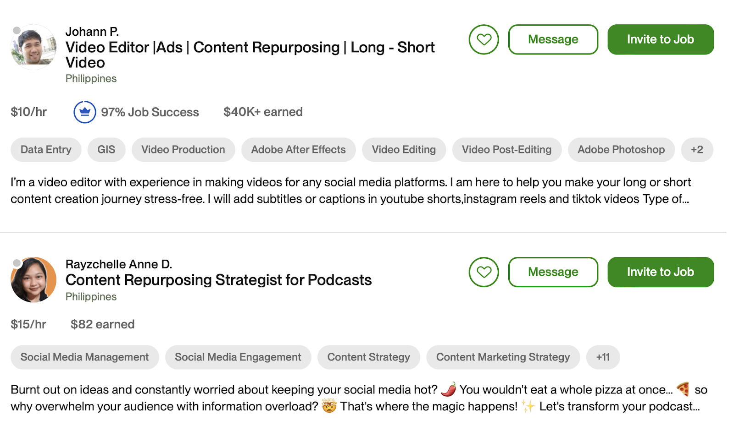Message Johann P.
734x431 pixels.
(553, 39)
